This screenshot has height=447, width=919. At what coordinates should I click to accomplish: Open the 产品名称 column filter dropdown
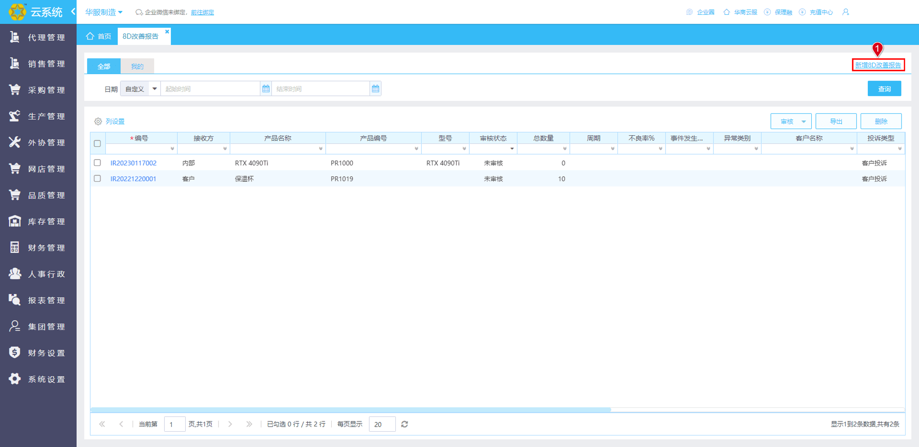(x=320, y=149)
